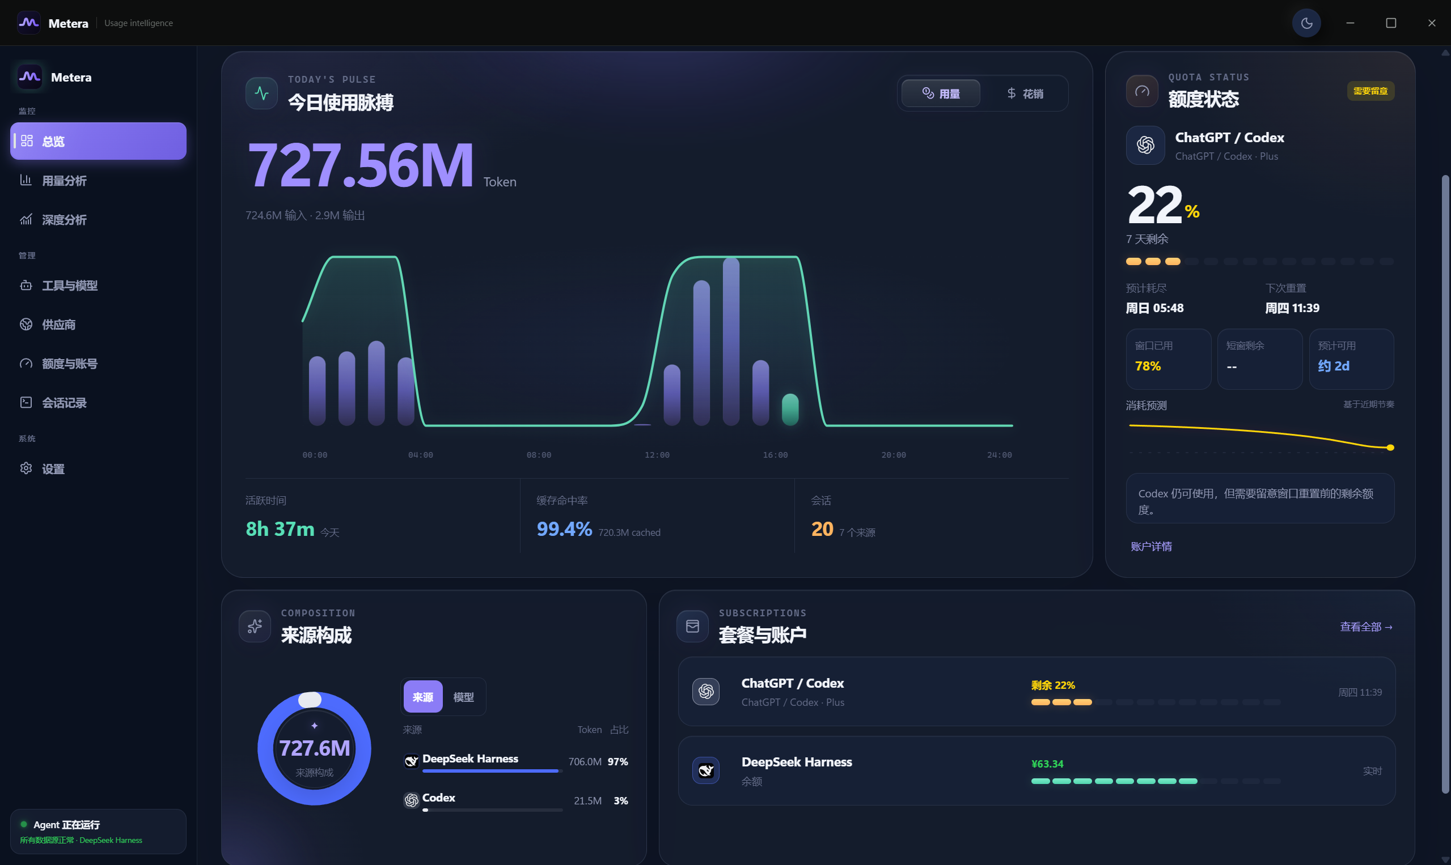Click the terminal icon beside 会话记录
This screenshot has width=1451, height=865.
[x=26, y=402]
